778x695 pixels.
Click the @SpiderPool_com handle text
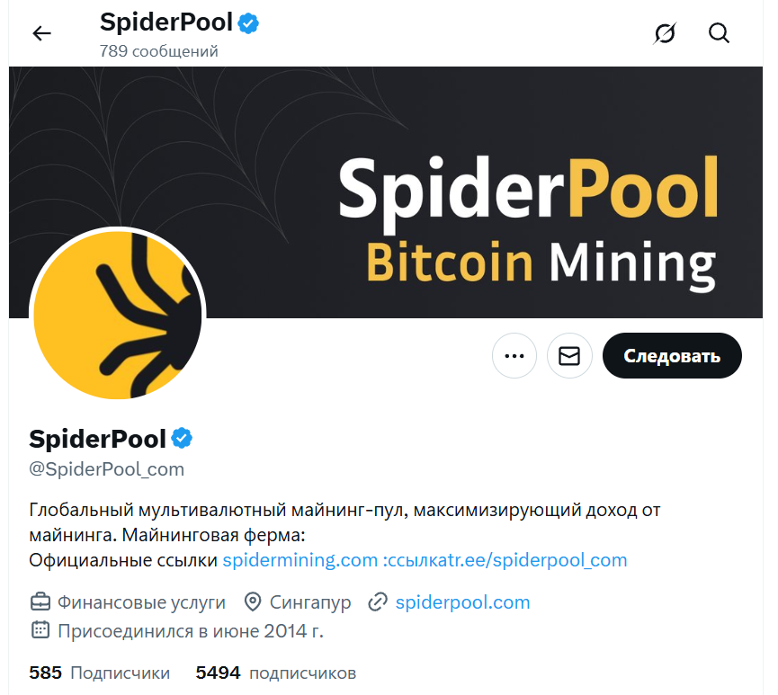(x=106, y=468)
